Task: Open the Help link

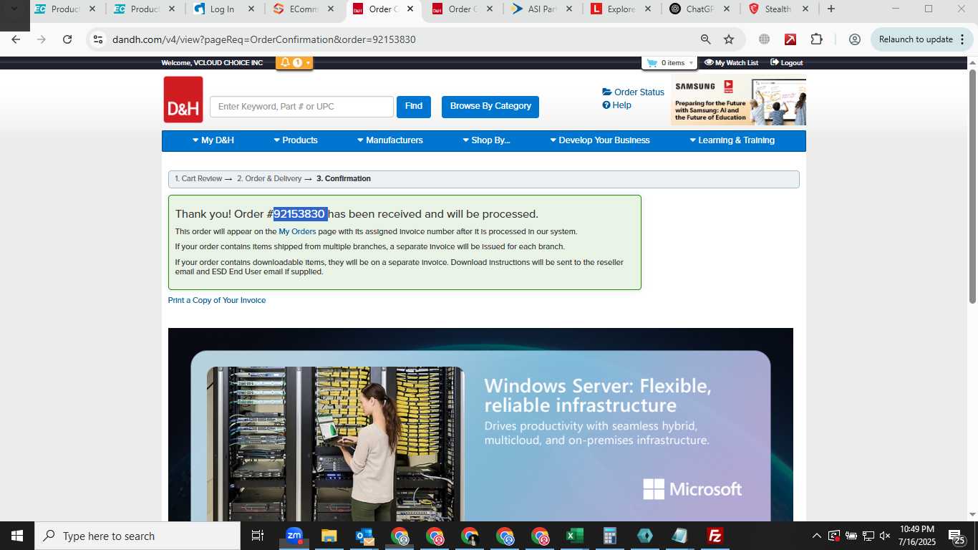Action: [617, 105]
